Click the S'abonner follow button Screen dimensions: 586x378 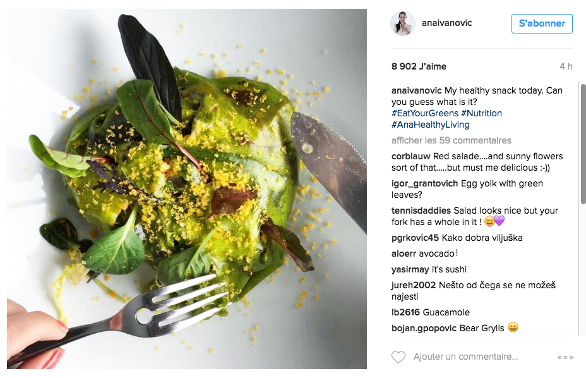(x=542, y=23)
